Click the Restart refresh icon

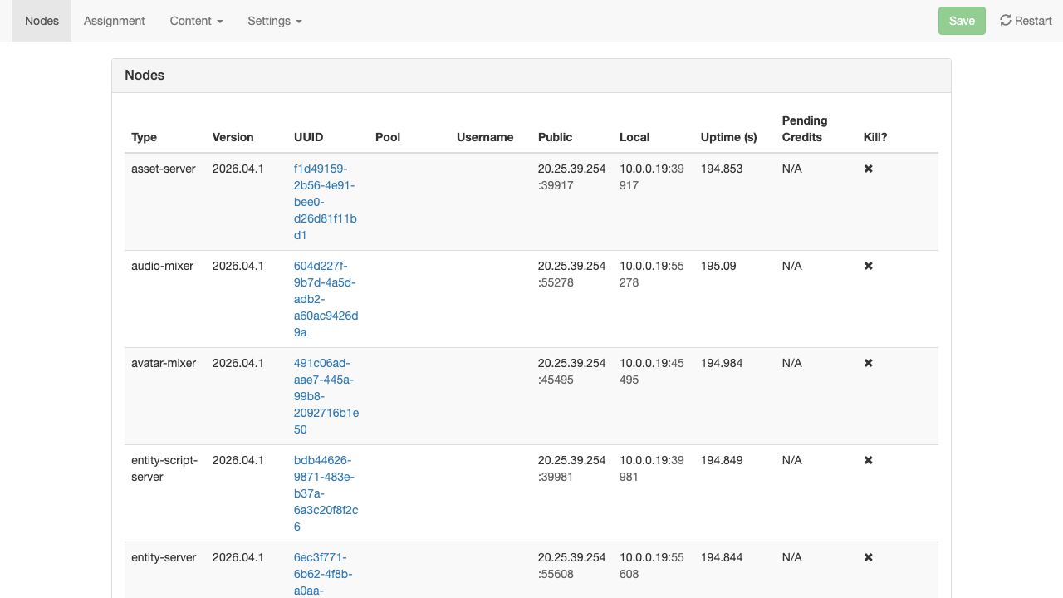click(1005, 20)
